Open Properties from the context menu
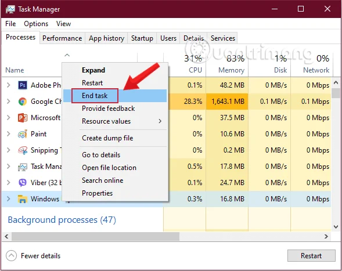 pos(116,193)
